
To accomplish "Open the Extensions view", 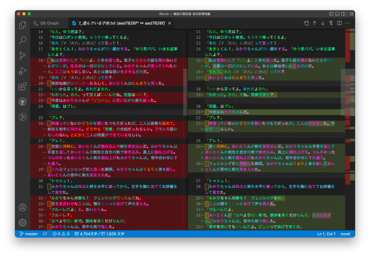I will 23,86.
